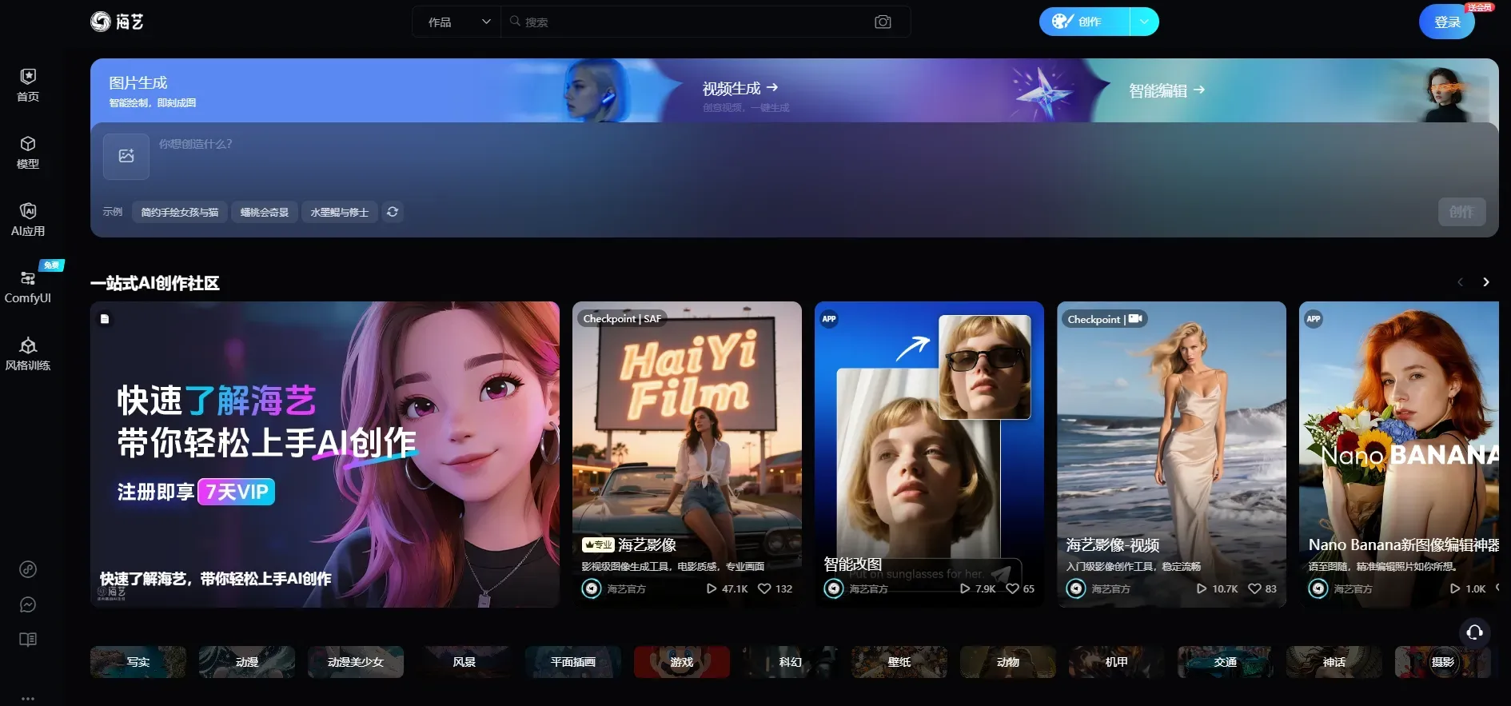Expand the 创作 button dropdown arrow
Image resolution: width=1511 pixels, height=706 pixels.
tap(1144, 22)
